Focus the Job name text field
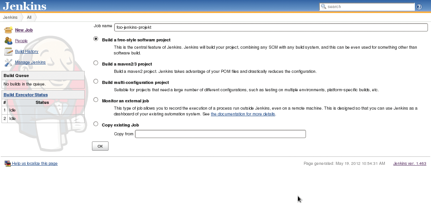This screenshot has width=431, height=212. point(271,27)
